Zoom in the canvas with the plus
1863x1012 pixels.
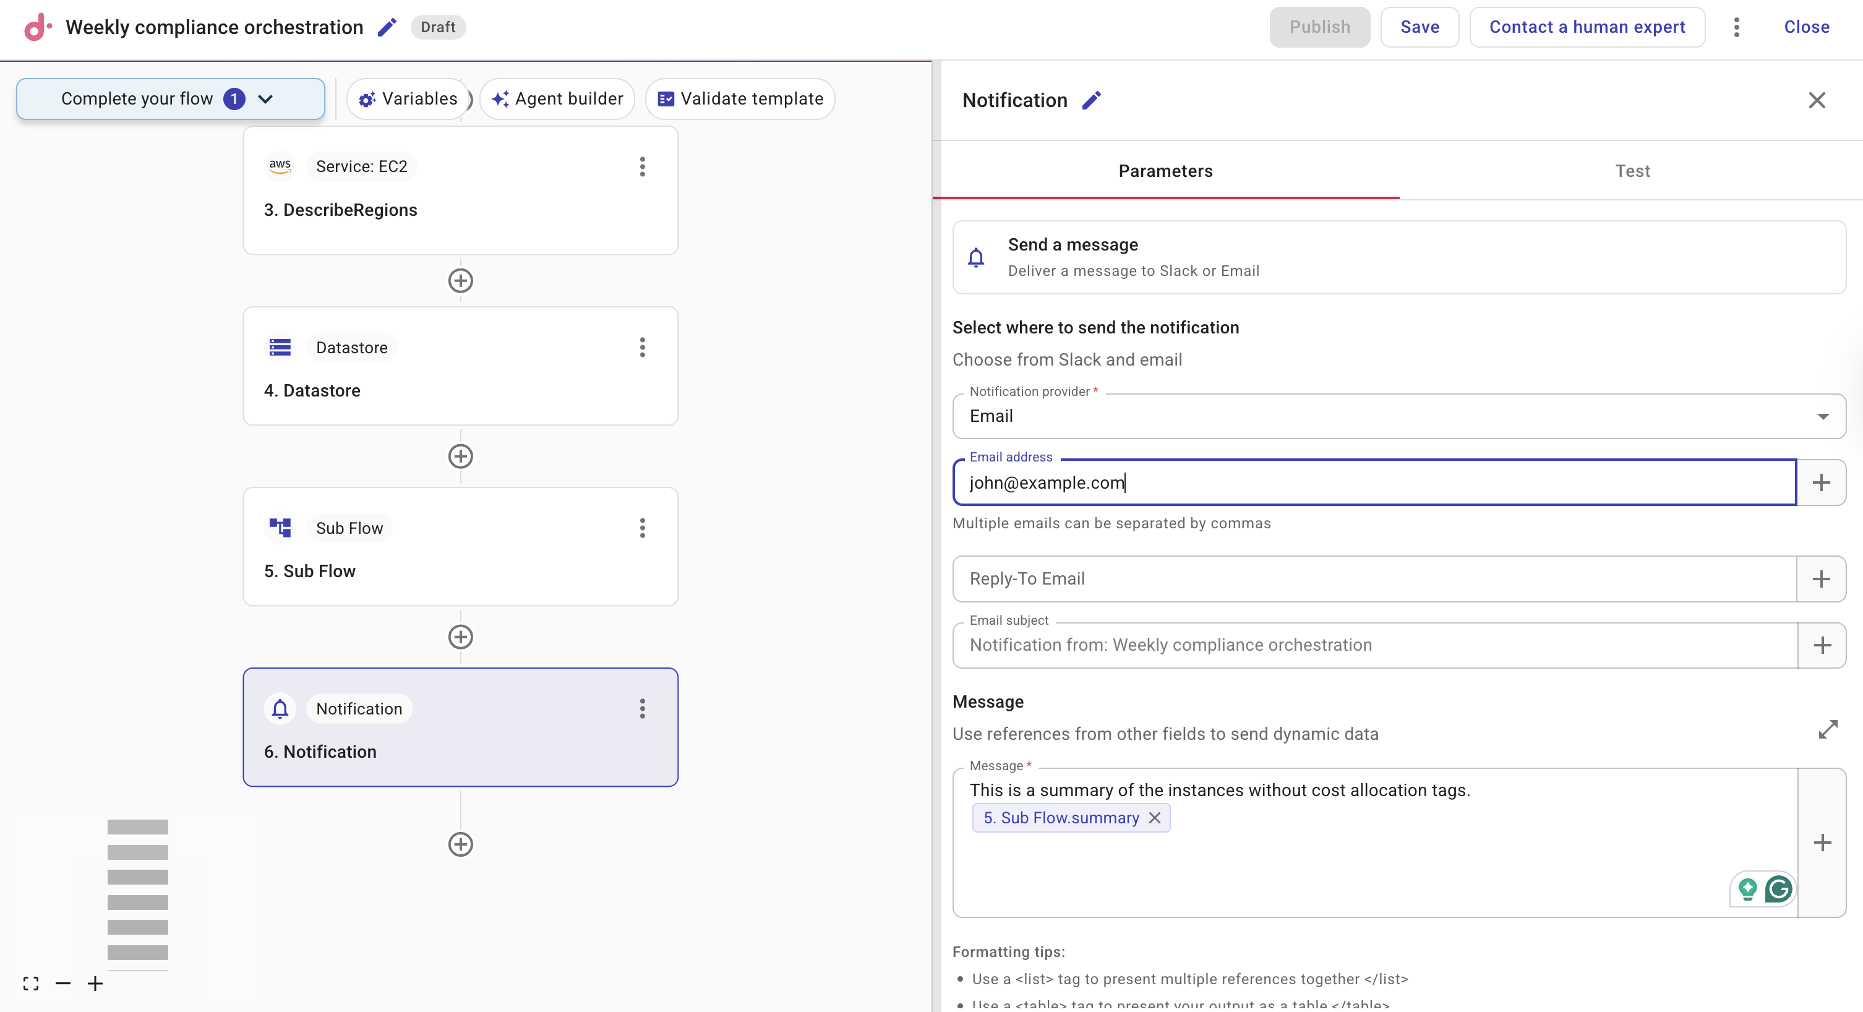coord(95,983)
